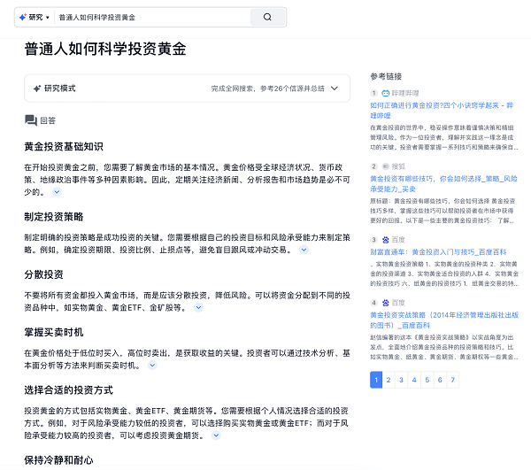
Task: Expand the 分散投资 paragraph citation chevron
Action: 194,308
